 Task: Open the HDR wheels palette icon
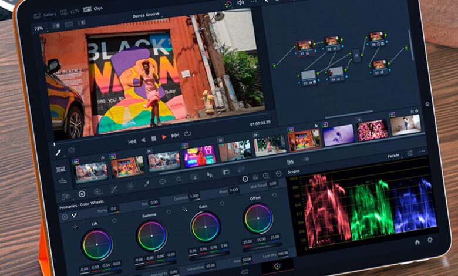pos(98,191)
